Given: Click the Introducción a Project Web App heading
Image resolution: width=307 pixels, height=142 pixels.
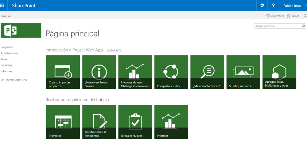Looking at the screenshot, I should [74, 50].
